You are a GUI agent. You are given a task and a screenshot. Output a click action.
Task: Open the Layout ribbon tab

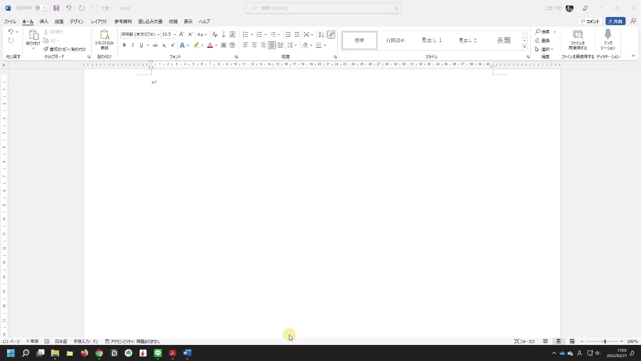pos(99,22)
